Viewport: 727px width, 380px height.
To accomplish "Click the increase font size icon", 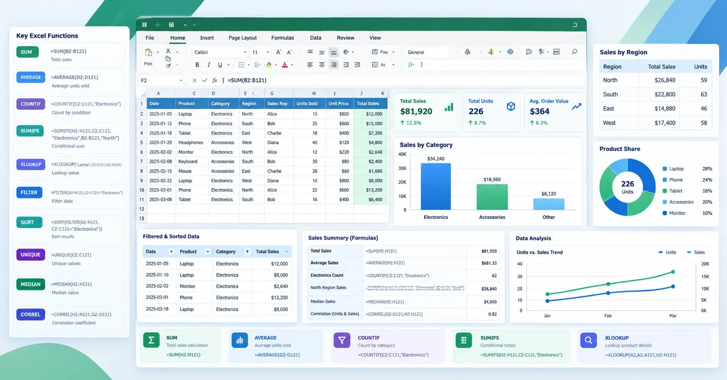I will (x=278, y=52).
